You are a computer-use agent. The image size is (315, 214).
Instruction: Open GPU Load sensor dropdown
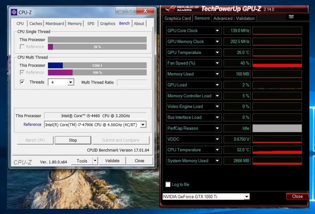(217, 85)
